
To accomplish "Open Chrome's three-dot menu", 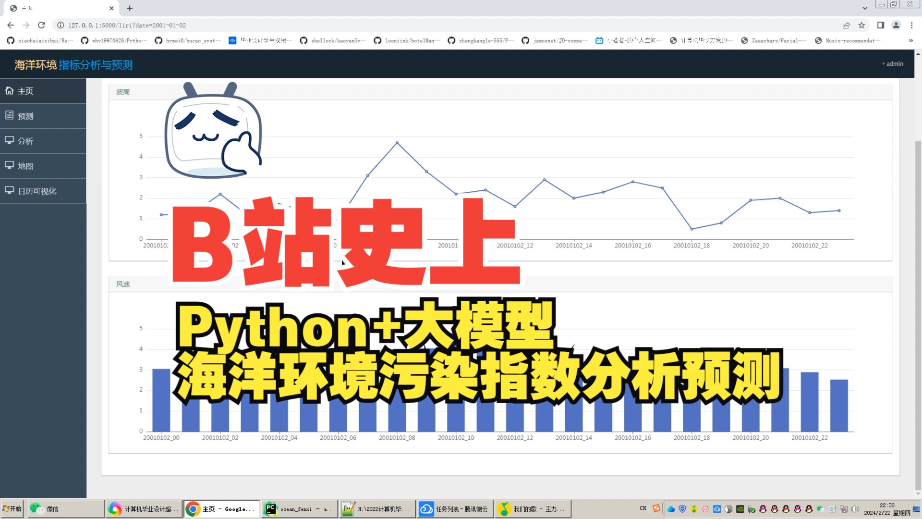I will click(912, 25).
